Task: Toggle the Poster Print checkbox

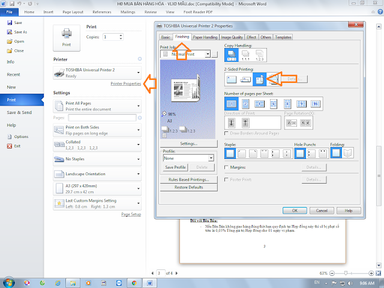Action: tap(226, 179)
